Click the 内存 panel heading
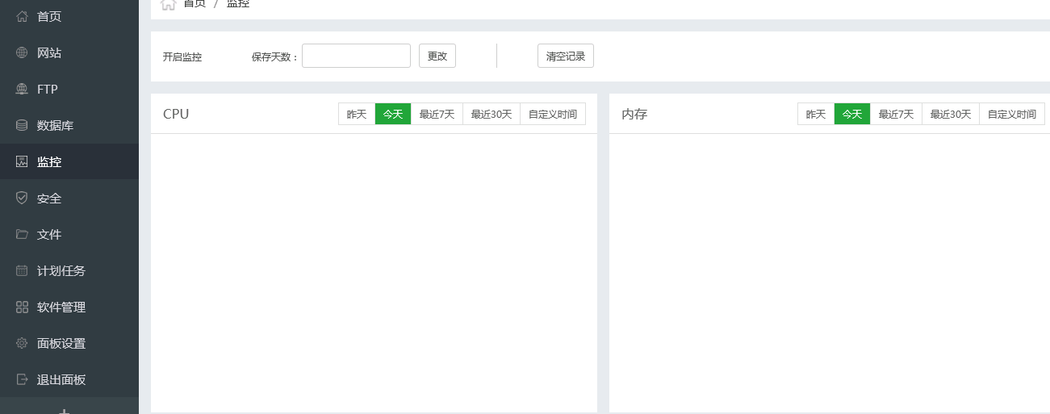Screen dimensions: 1050x414 pos(634,115)
